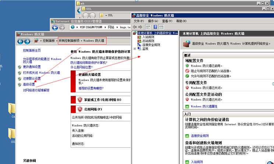Click Back arrow in 高级安全 Windows 防火墙 toolbar

pyautogui.click(x=135, y=27)
